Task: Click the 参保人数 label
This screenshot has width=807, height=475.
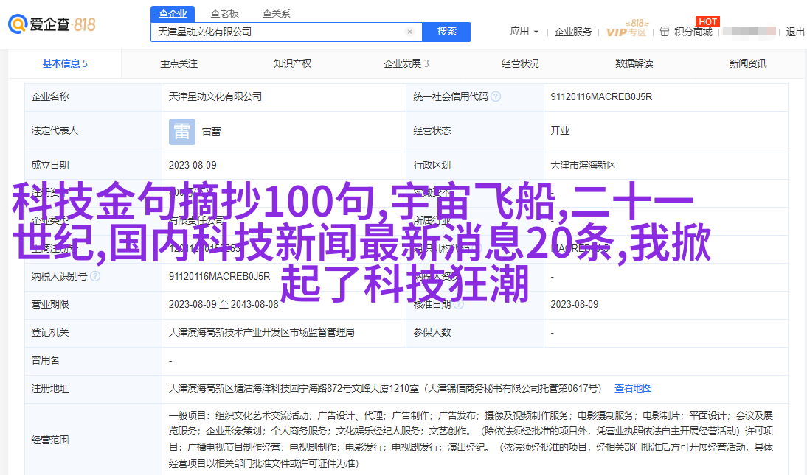Action: tap(432, 333)
